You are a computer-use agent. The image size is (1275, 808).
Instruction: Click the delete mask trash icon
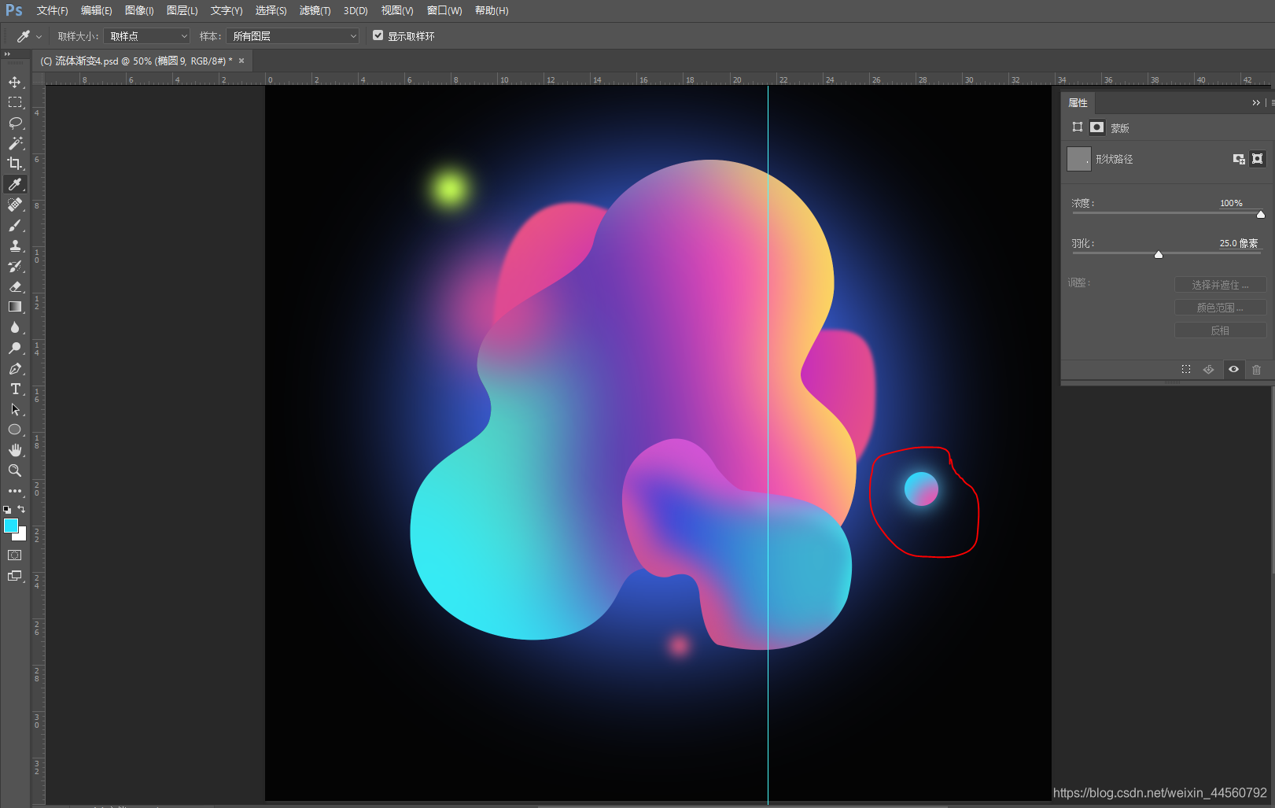coord(1256,370)
